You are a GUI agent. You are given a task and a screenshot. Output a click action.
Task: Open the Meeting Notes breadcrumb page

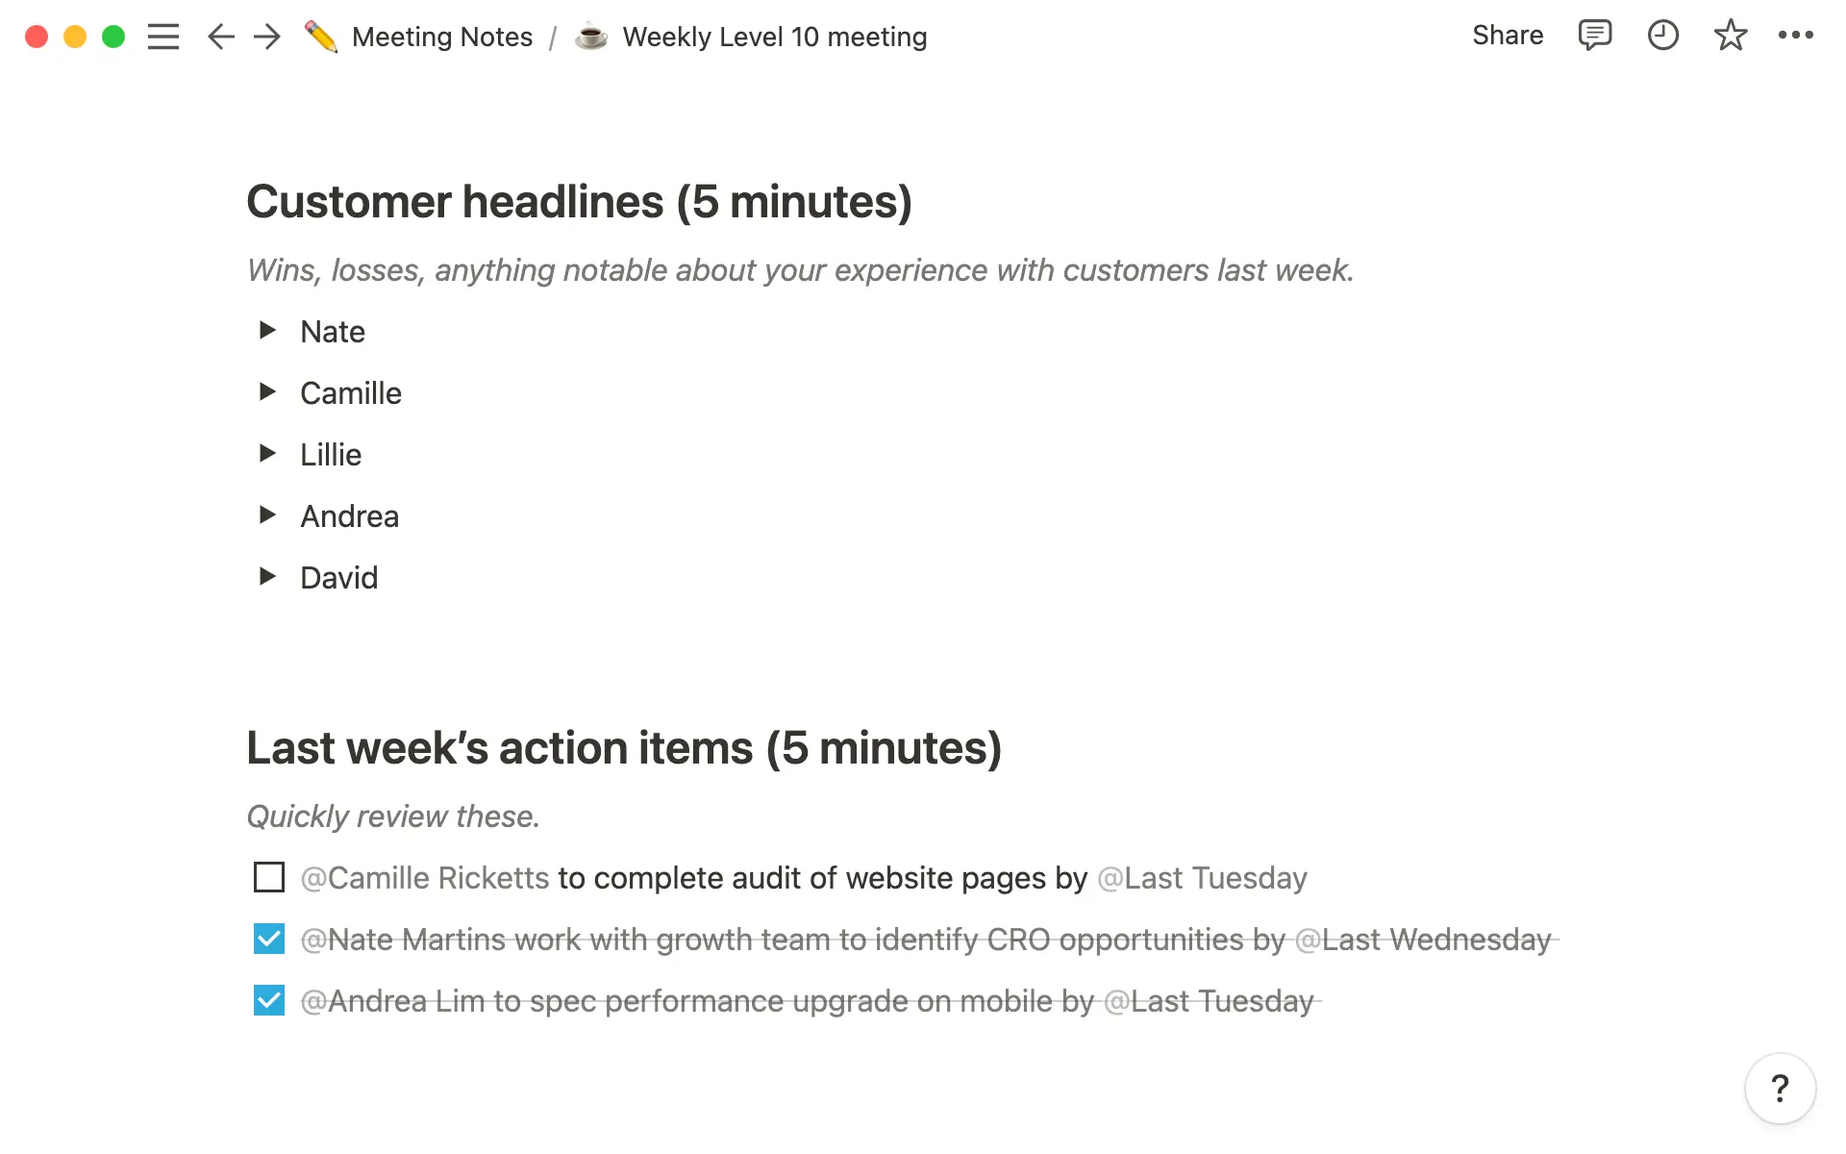tap(442, 36)
